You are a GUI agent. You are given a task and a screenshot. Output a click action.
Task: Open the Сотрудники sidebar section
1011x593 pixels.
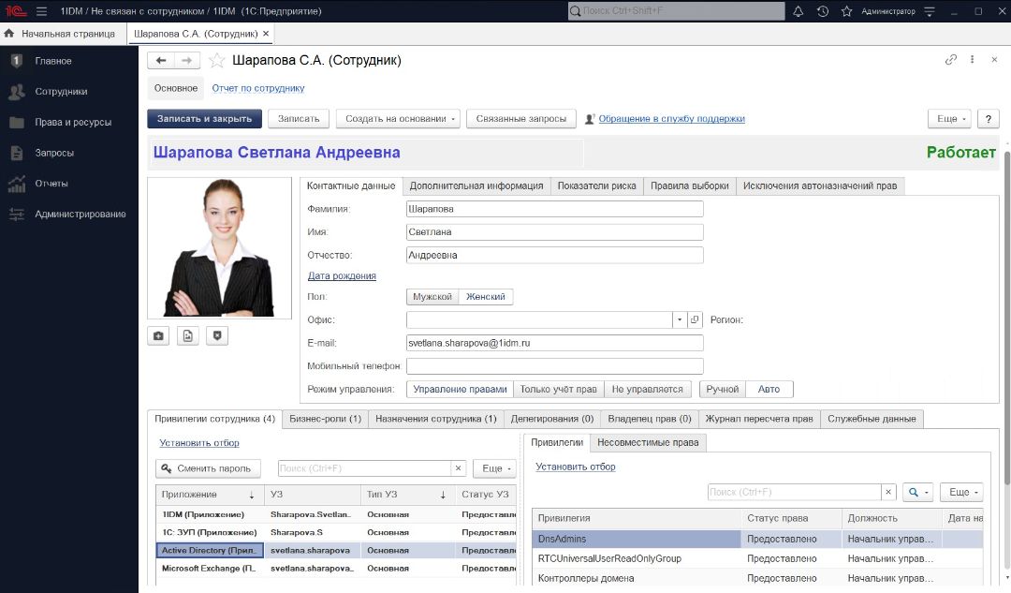pyautogui.click(x=61, y=92)
